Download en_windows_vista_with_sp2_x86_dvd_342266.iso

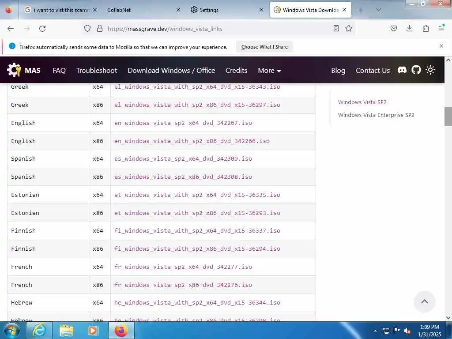click(192, 141)
